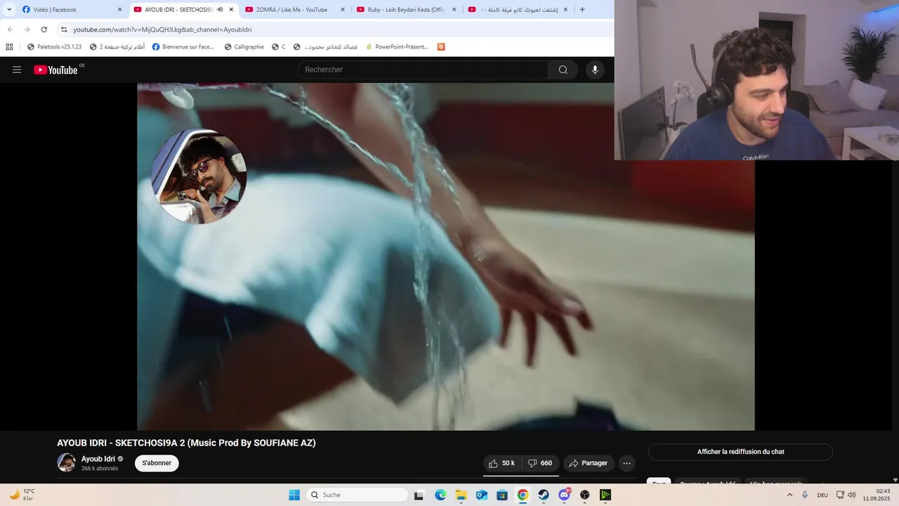Open the YouTube guide hamburger menu
Image resolution: width=899 pixels, height=506 pixels.
click(x=17, y=70)
